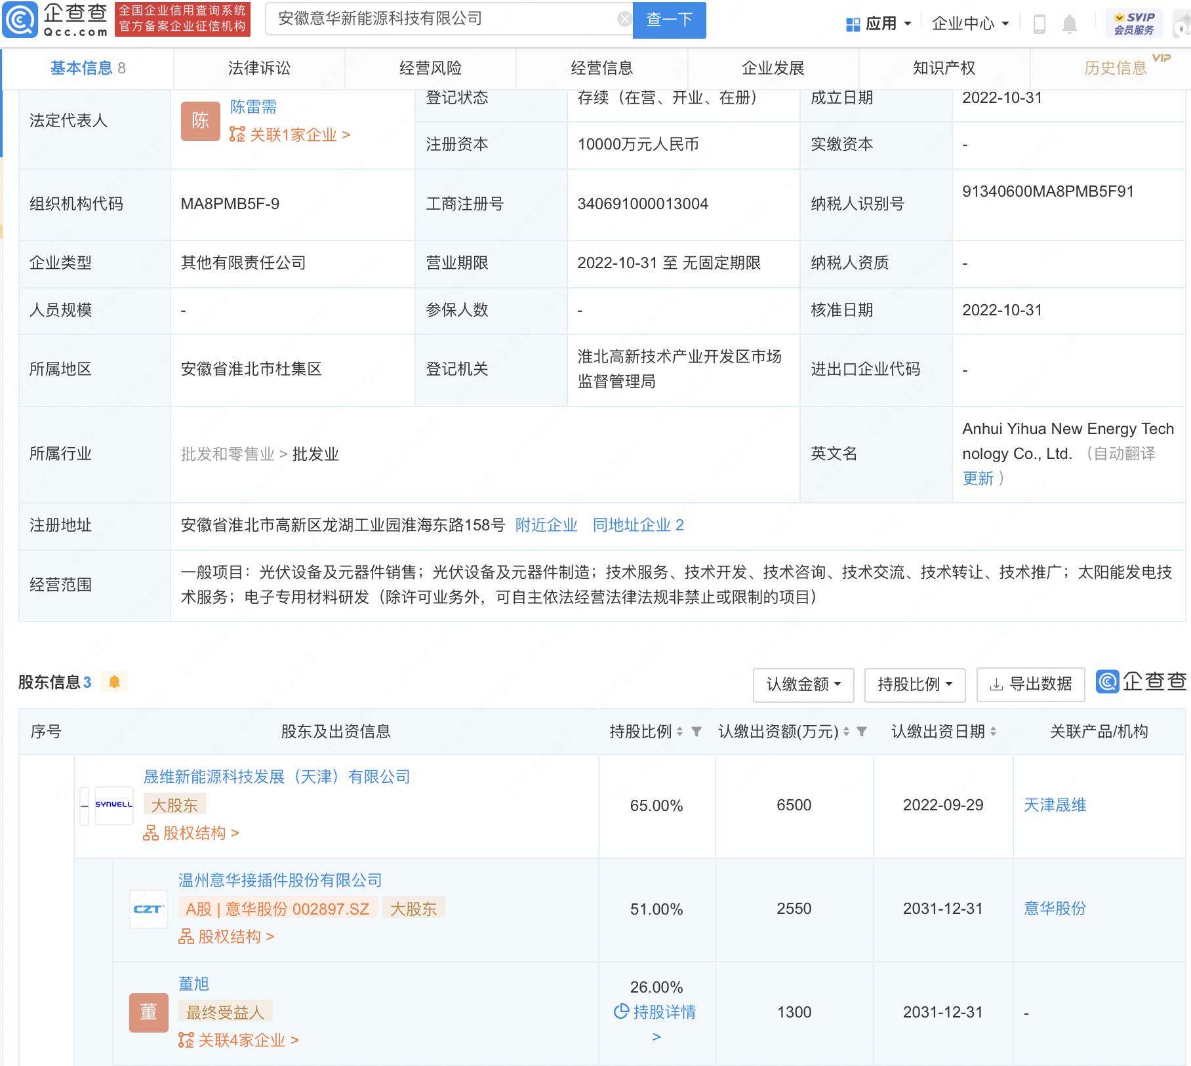This screenshot has width=1191, height=1066.
Task: Collapse the 晟维新能源 shareholder row
Action: tap(85, 806)
